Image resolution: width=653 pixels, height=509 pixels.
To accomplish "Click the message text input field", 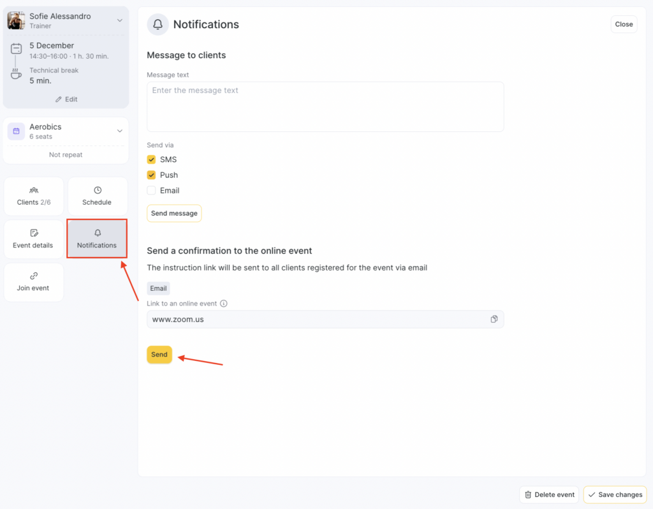I will [x=325, y=107].
